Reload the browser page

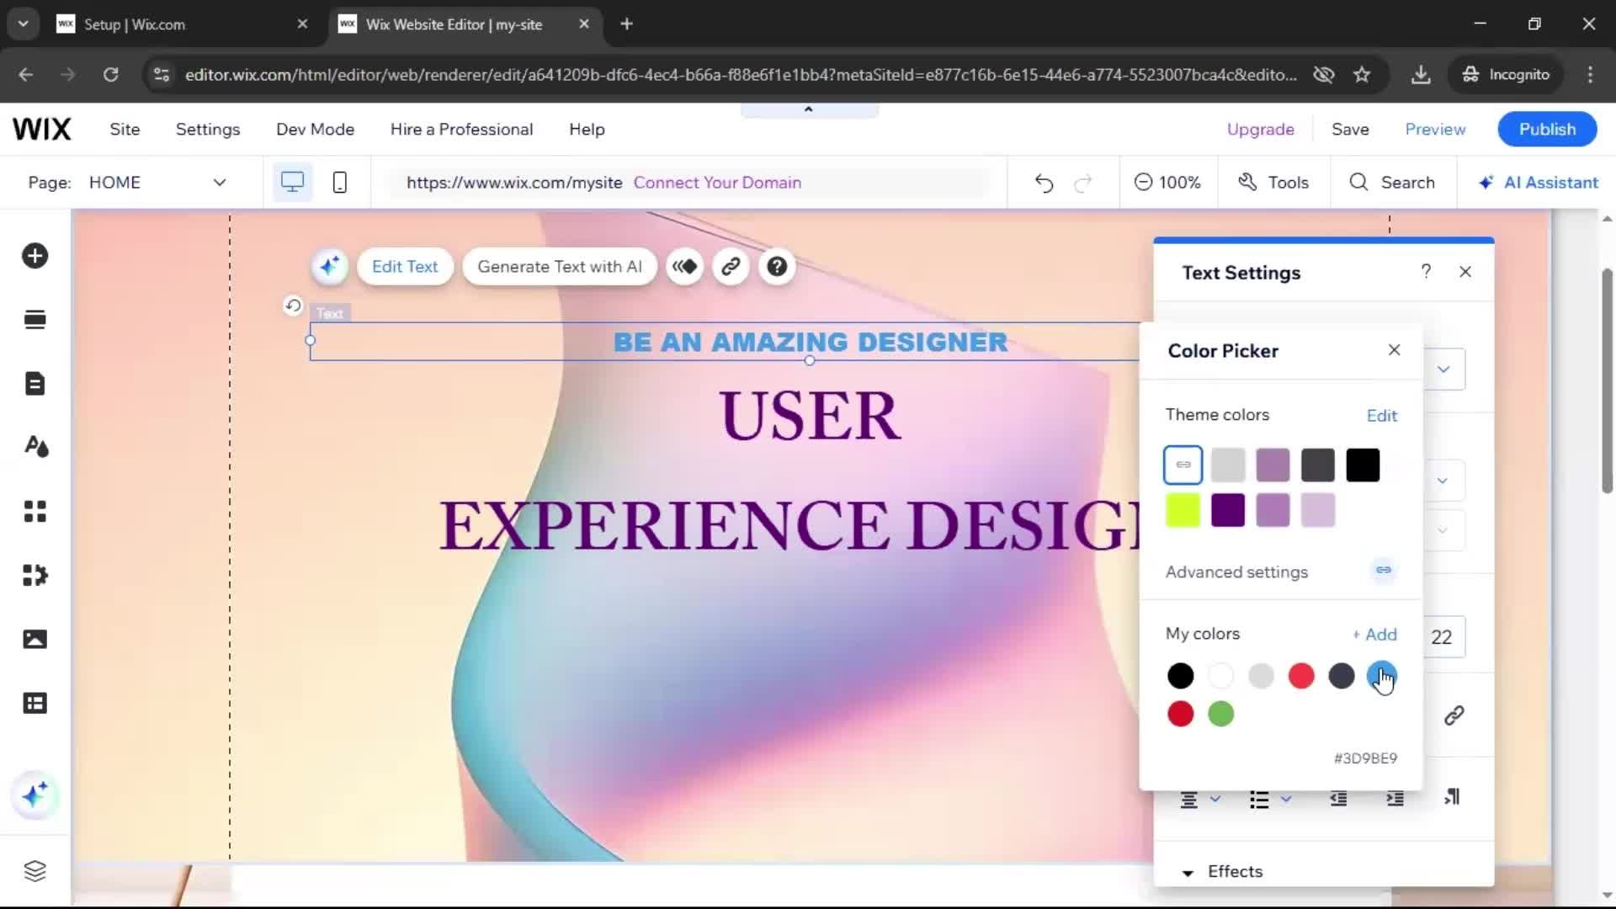click(110, 75)
